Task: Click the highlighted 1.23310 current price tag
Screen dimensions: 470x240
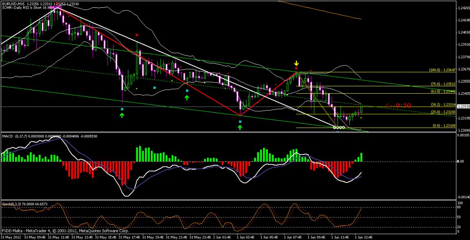Action: (463, 106)
